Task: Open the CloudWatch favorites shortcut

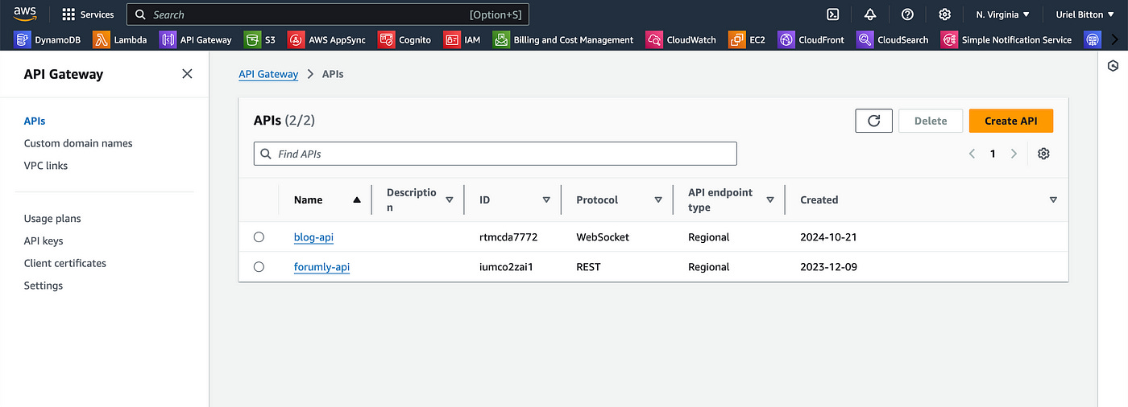Action: [x=681, y=39]
